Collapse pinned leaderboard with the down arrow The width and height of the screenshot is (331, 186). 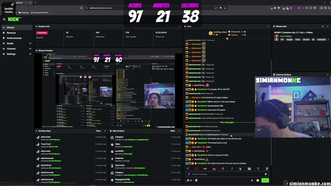click(227, 39)
